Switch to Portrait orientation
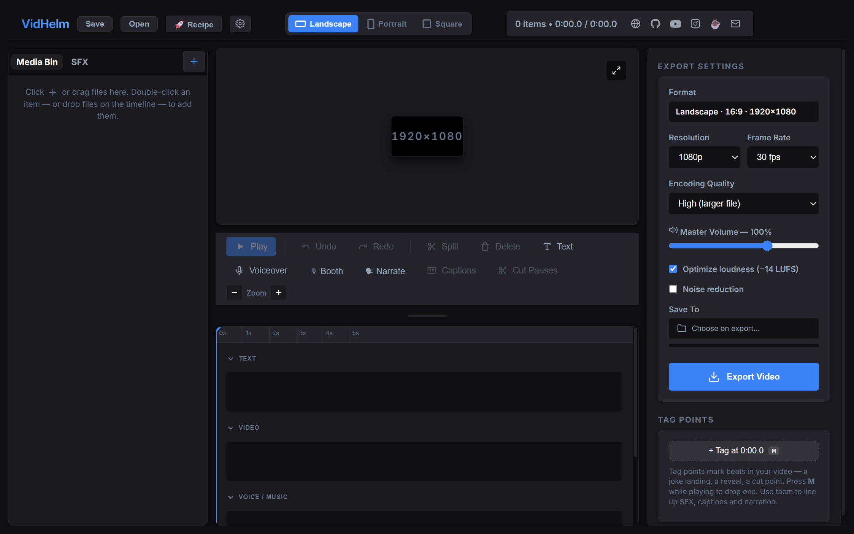Viewport: 854px width, 534px height. pos(387,24)
